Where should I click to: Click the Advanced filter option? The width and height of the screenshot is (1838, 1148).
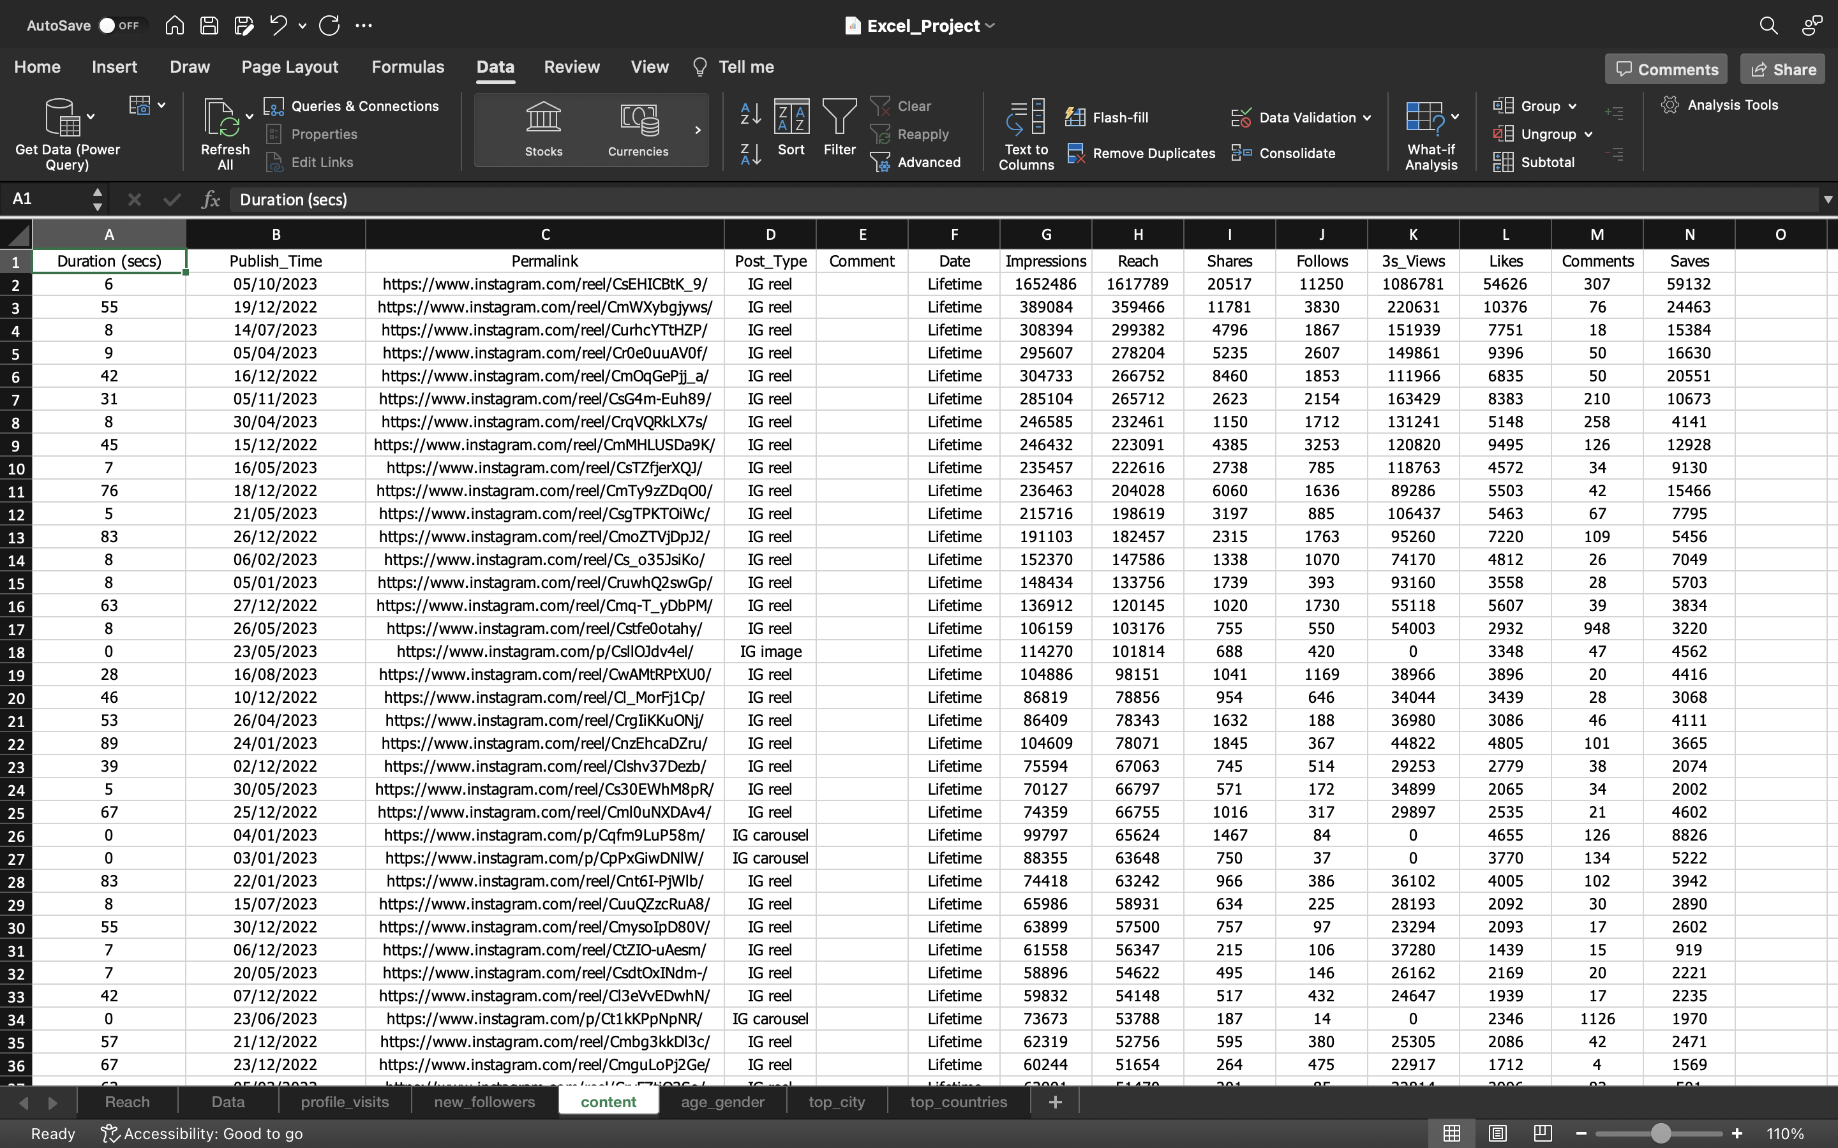tap(916, 163)
